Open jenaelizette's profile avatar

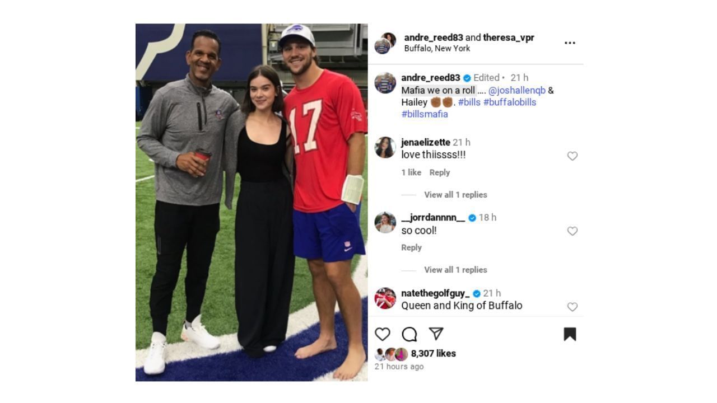(x=385, y=147)
